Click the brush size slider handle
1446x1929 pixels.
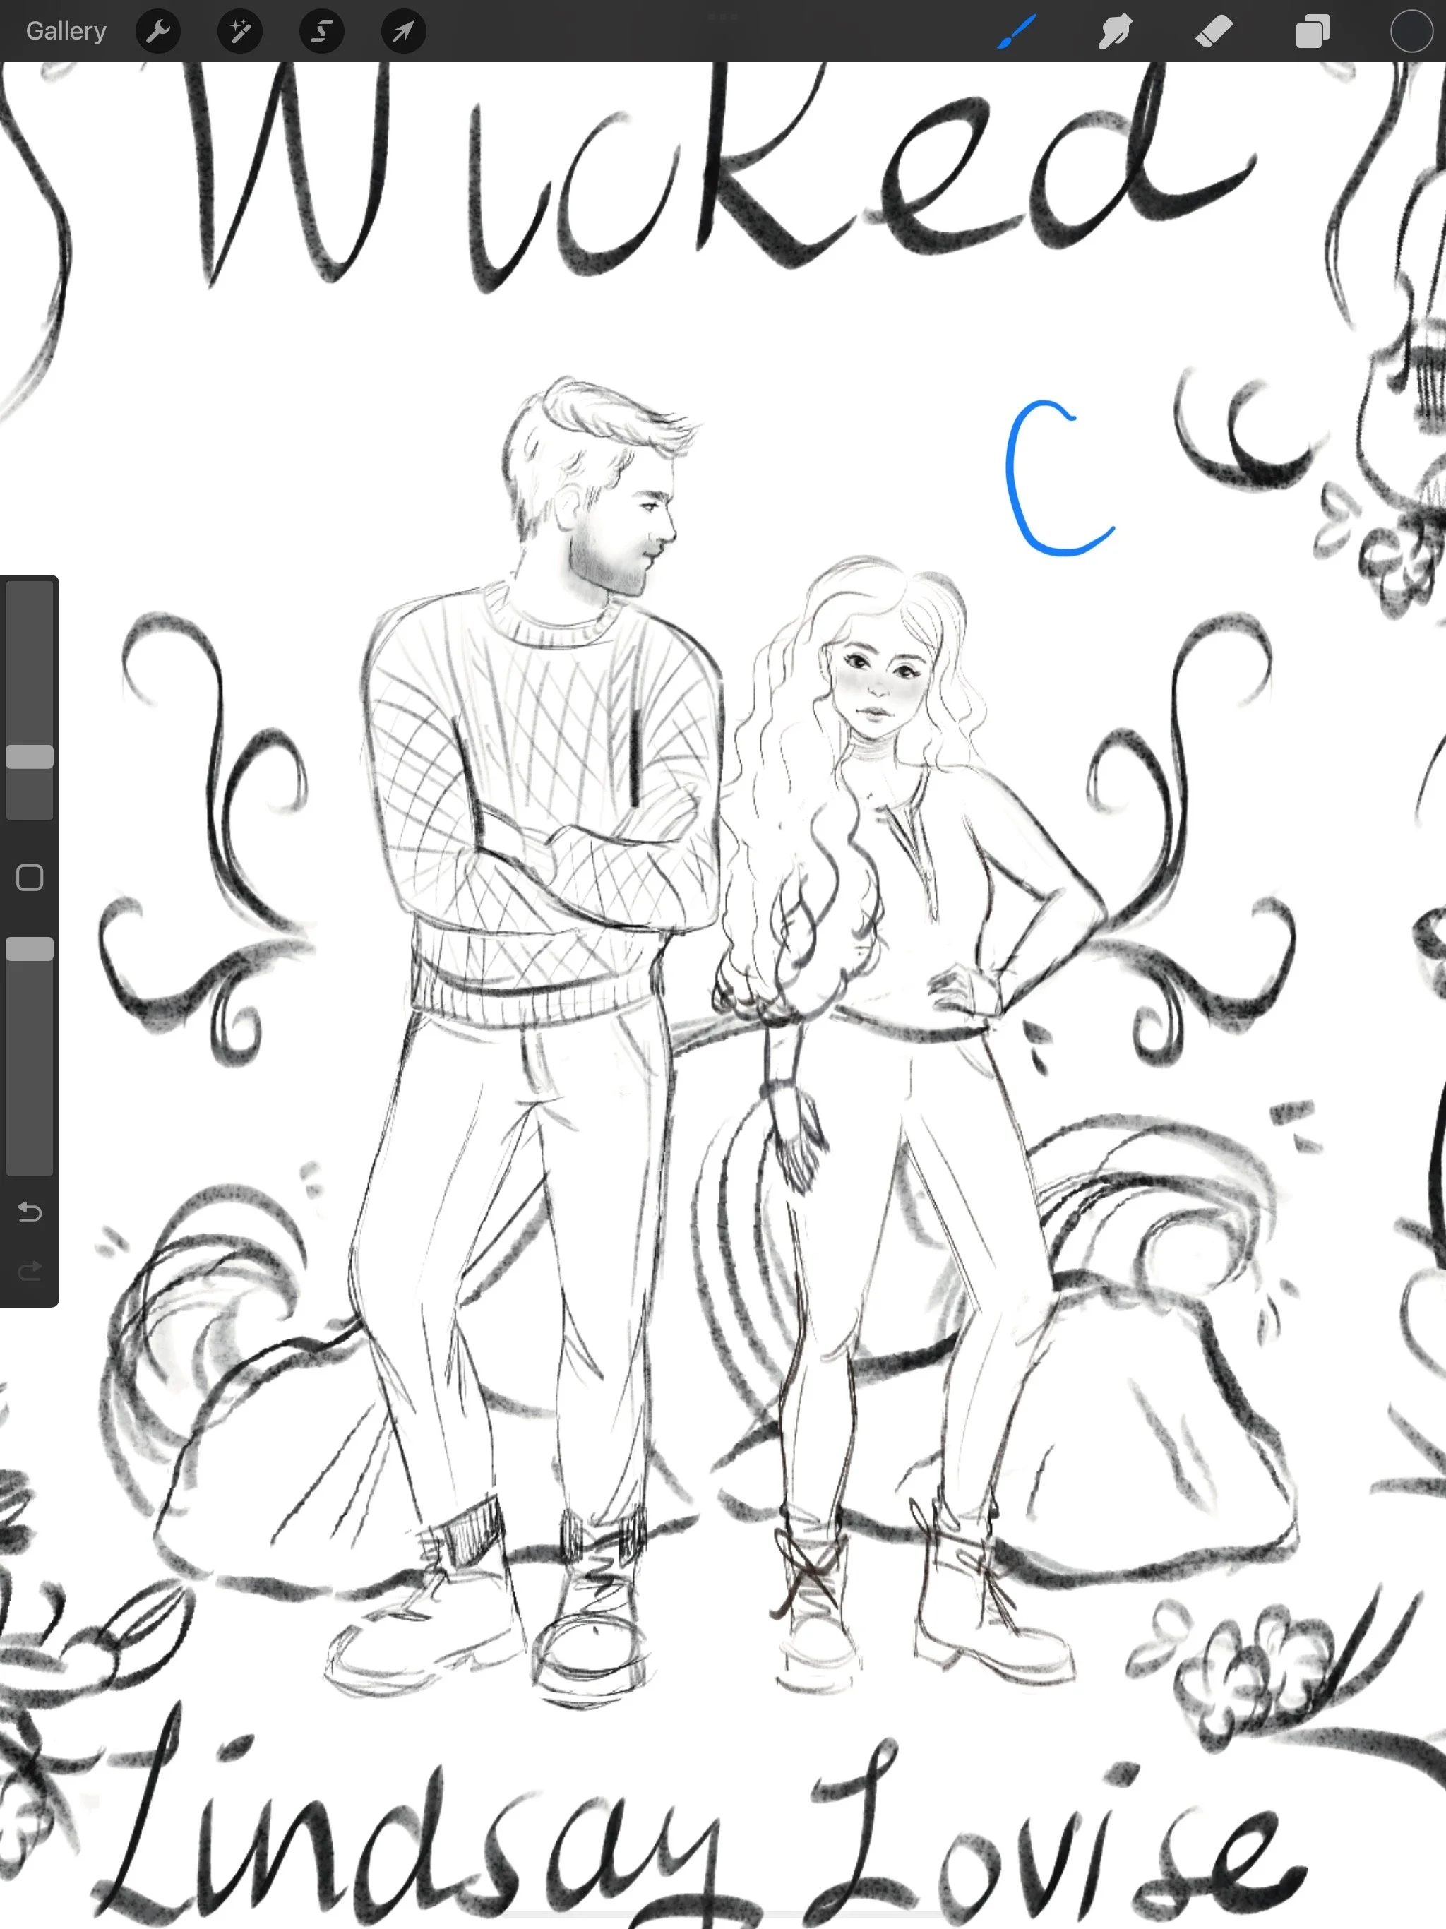[30, 756]
